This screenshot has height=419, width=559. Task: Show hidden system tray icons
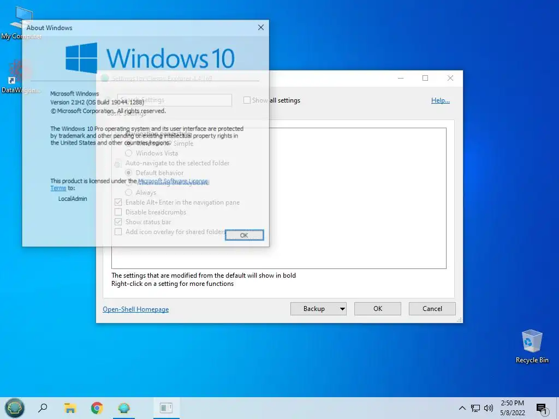[x=462, y=408]
